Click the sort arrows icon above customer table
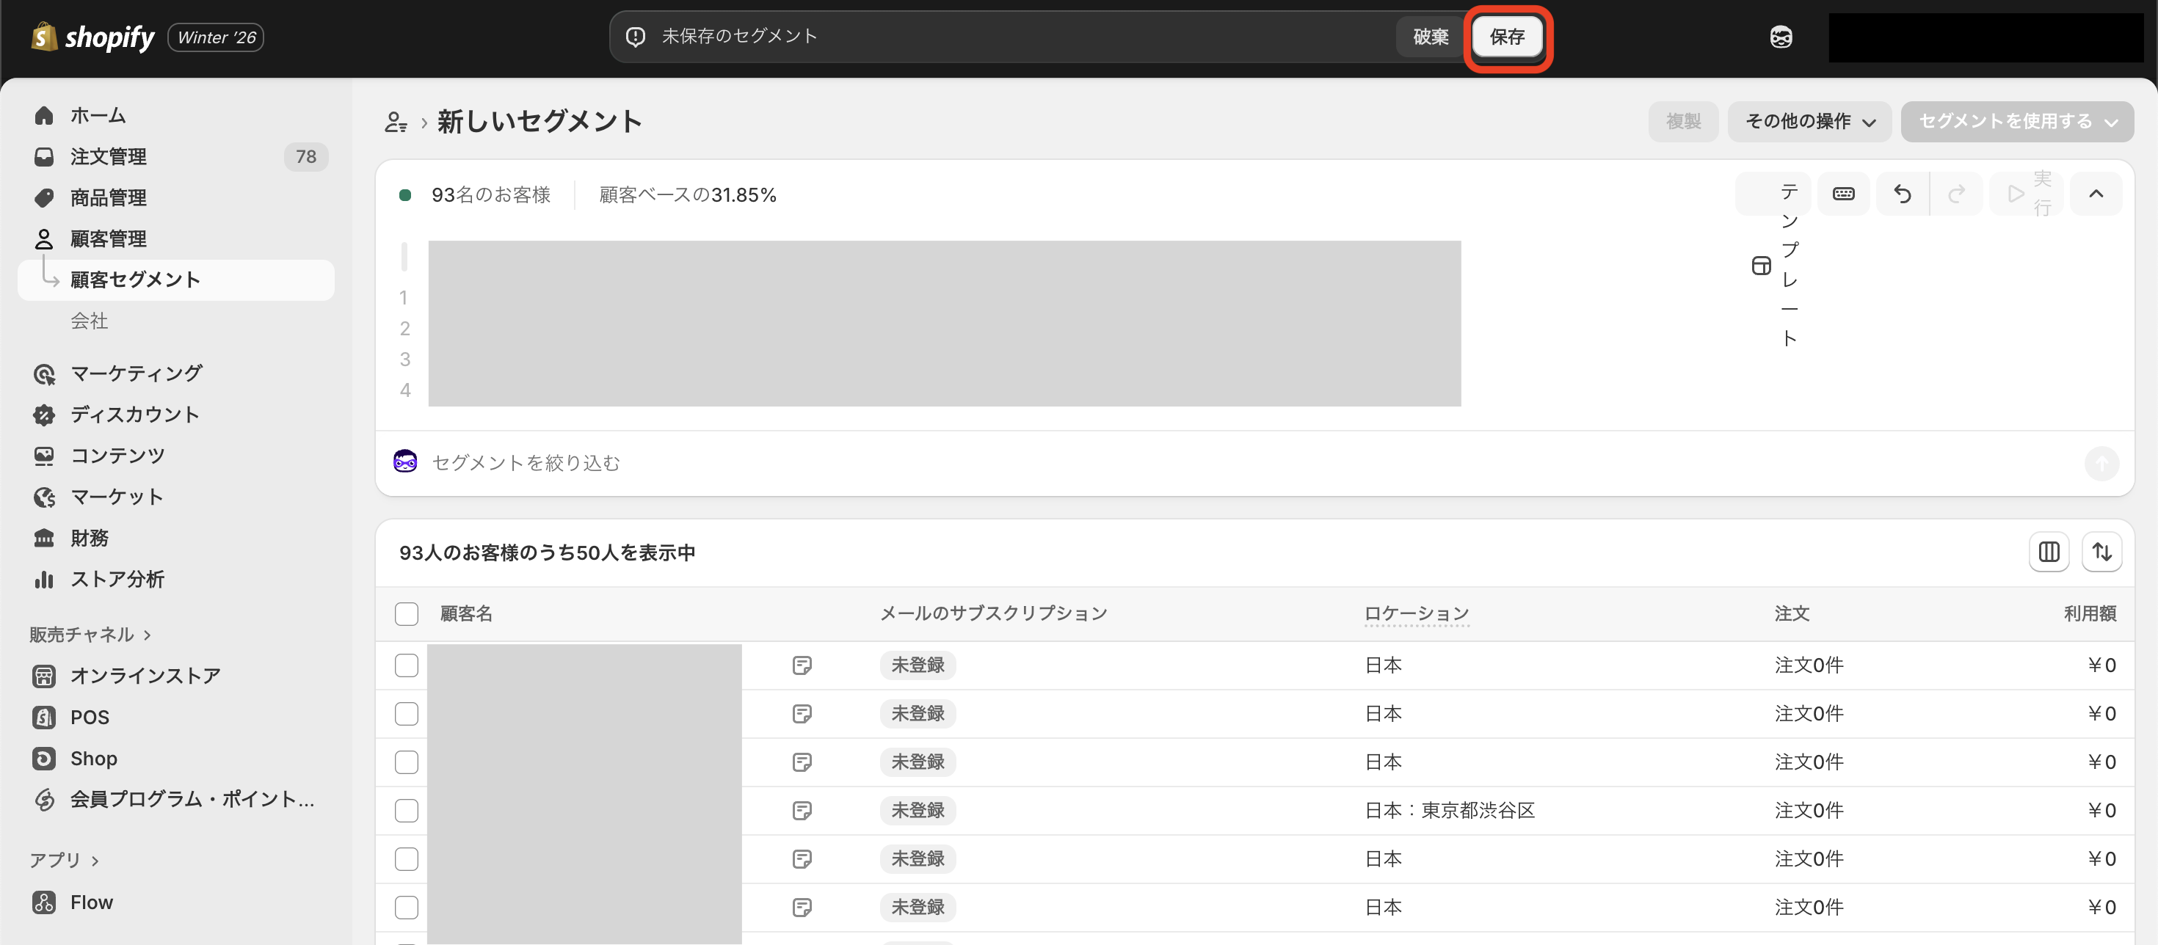Screen dimensions: 2158x945 (x=2101, y=552)
